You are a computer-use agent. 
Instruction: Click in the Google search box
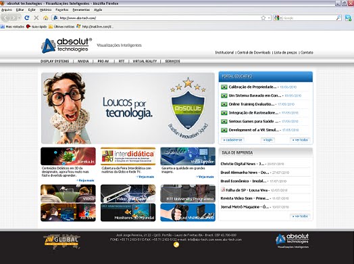click(x=309, y=18)
